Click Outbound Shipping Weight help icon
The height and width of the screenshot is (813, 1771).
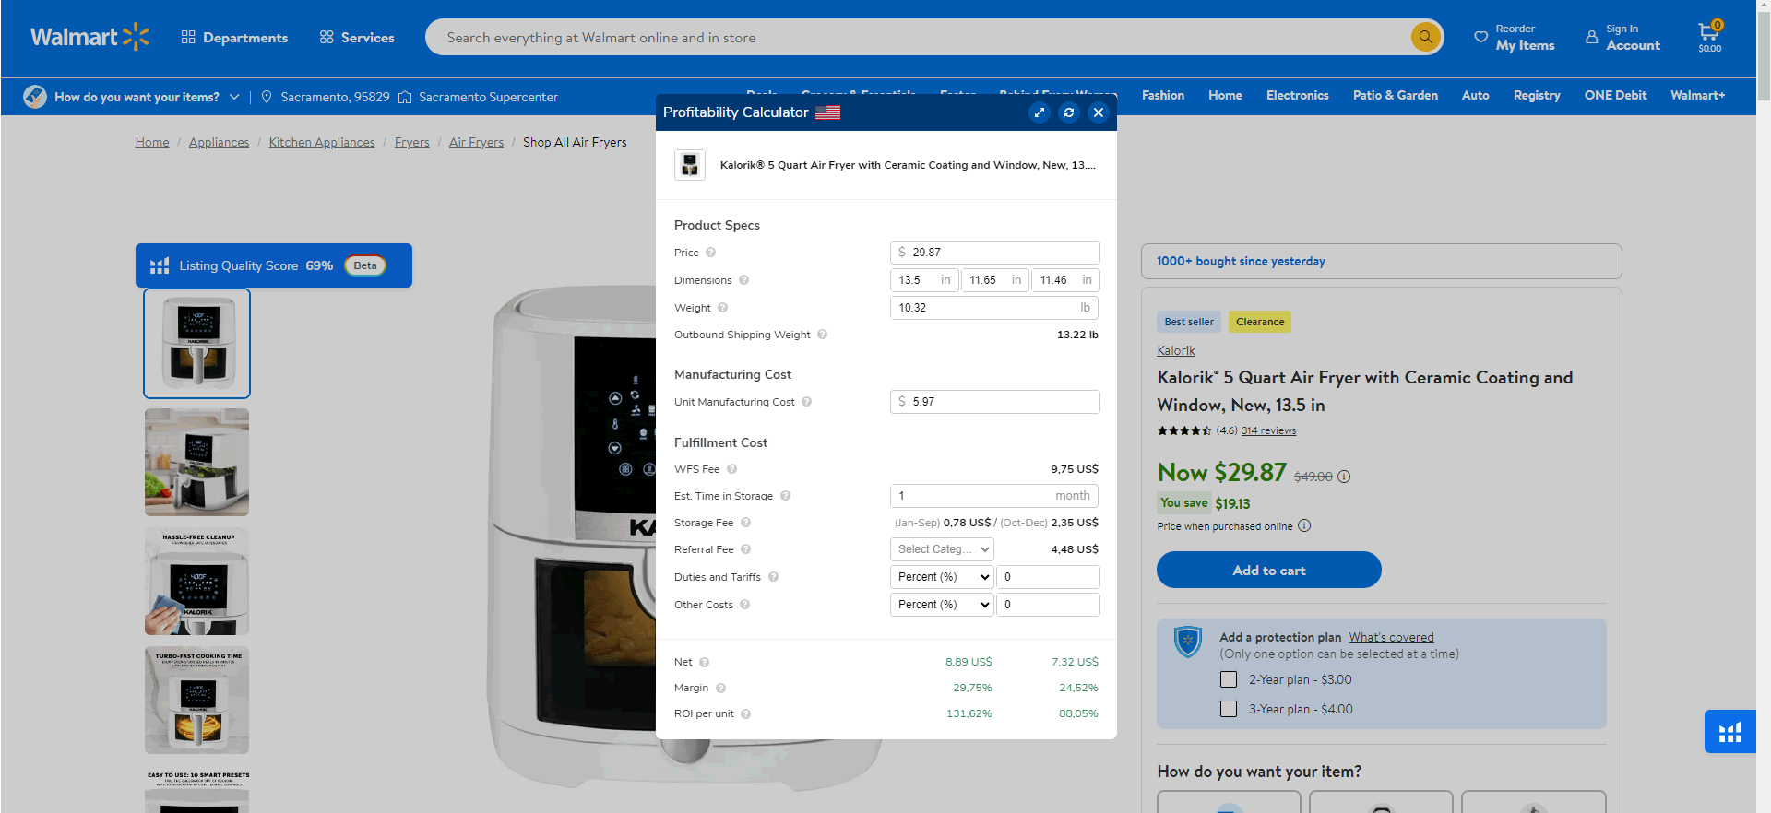(x=822, y=335)
